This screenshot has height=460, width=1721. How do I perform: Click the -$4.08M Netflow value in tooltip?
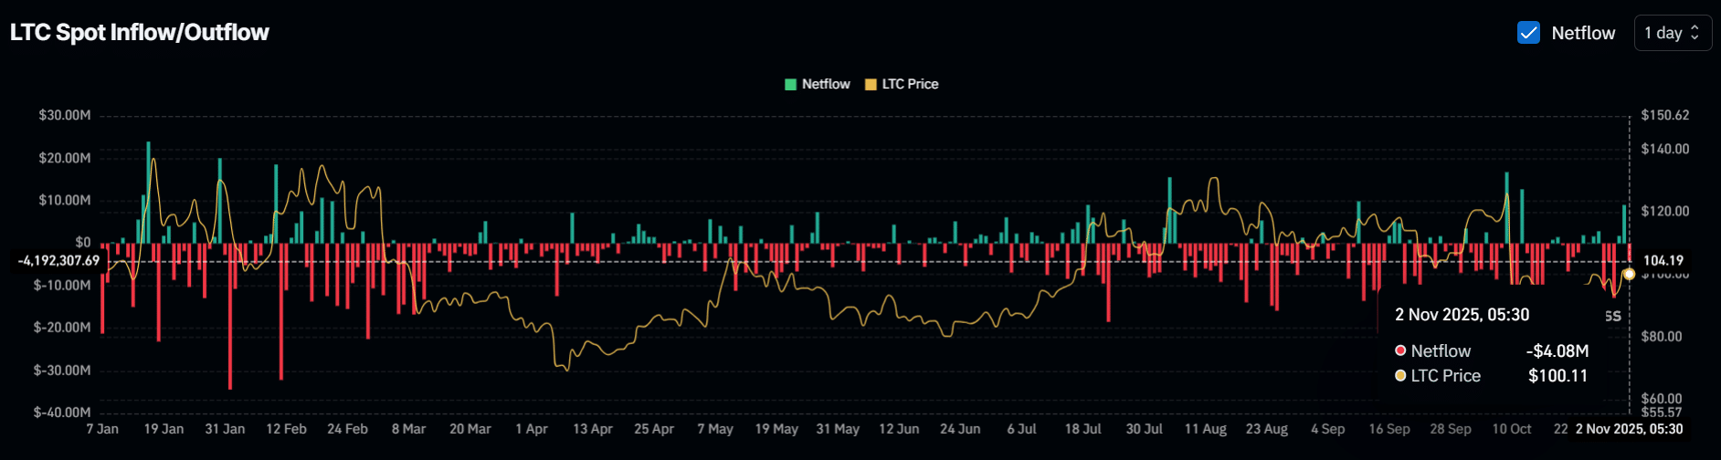tap(1557, 350)
